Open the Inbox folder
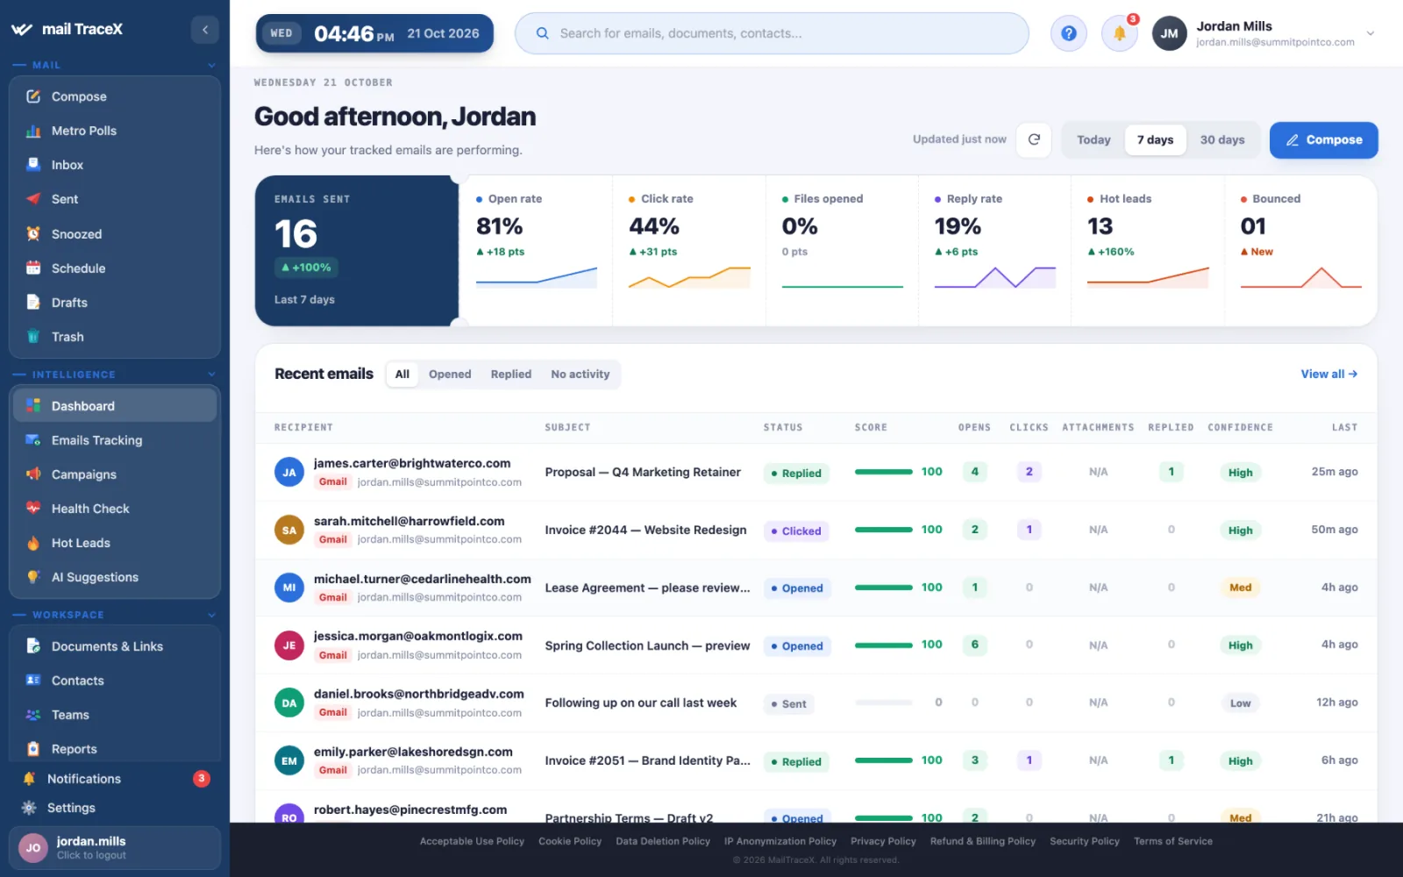This screenshot has height=877, width=1403. coord(114,165)
